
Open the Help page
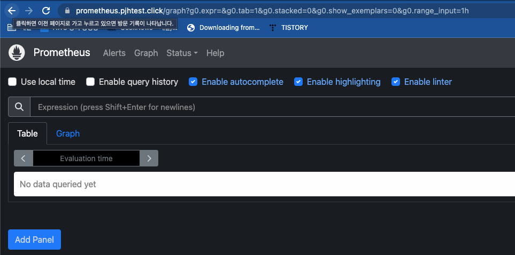click(x=216, y=53)
